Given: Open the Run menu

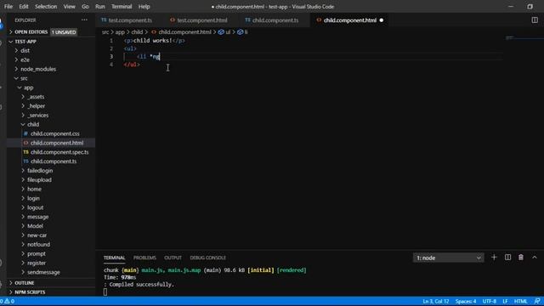Looking at the screenshot, I should coord(100,7).
